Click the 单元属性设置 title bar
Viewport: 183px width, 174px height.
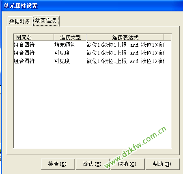point(92,6)
